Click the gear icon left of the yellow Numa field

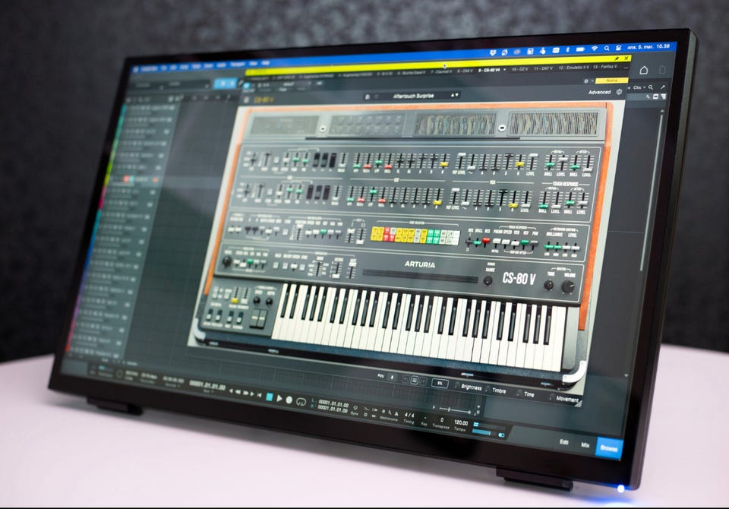(x=585, y=81)
